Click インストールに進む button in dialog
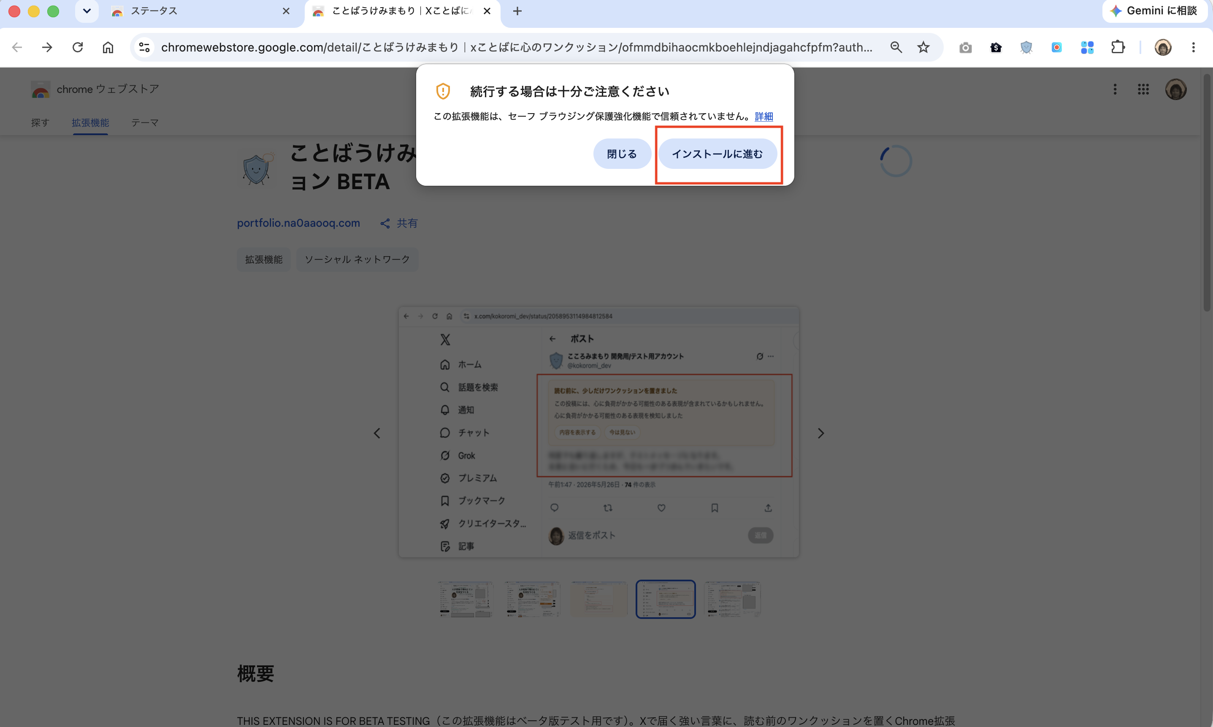 pos(718,154)
